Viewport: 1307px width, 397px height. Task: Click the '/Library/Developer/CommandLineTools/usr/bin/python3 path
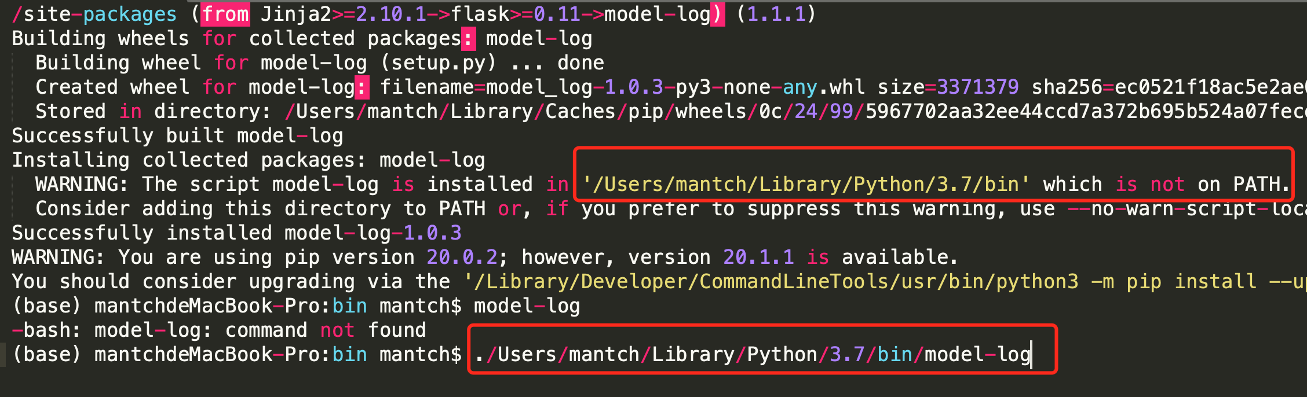point(771,282)
